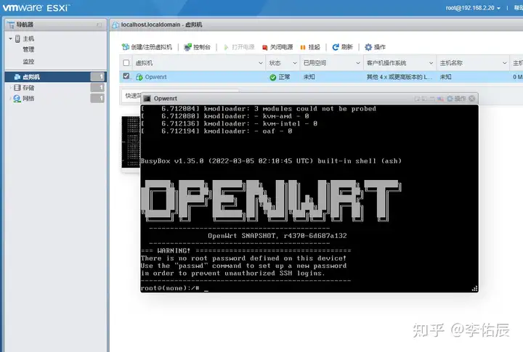
Task: Click the orange 挂起 suspend icon
Action: point(303,47)
